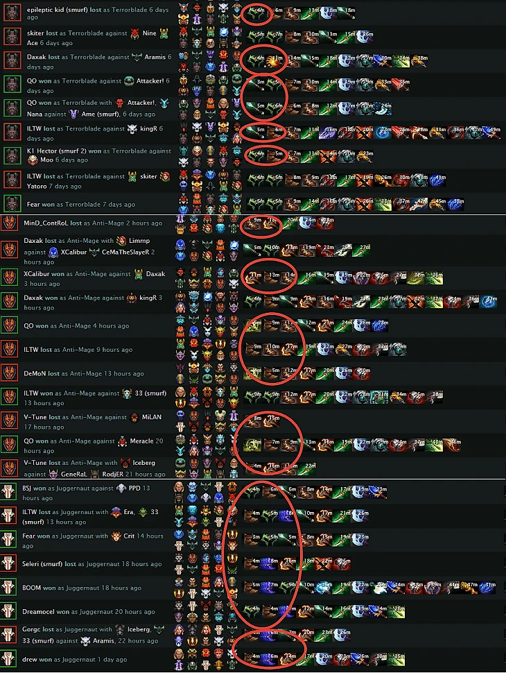The height and width of the screenshot is (673, 506).
Task: Click the 35m item in drew's Juggernaut match
Action: 396,659
